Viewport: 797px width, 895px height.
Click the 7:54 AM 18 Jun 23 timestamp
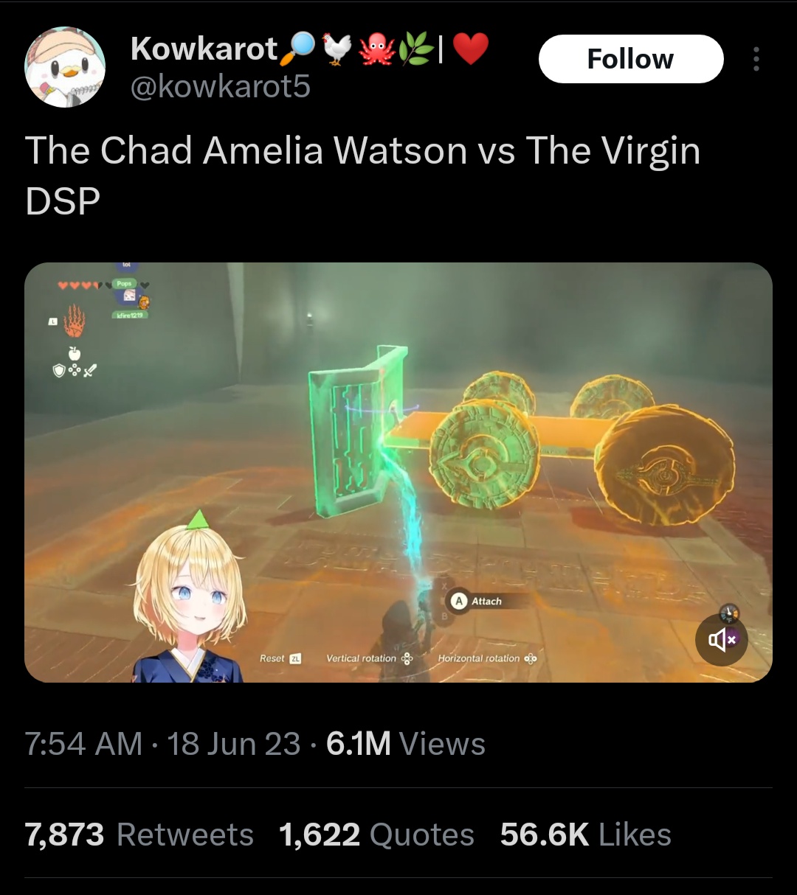(x=163, y=744)
